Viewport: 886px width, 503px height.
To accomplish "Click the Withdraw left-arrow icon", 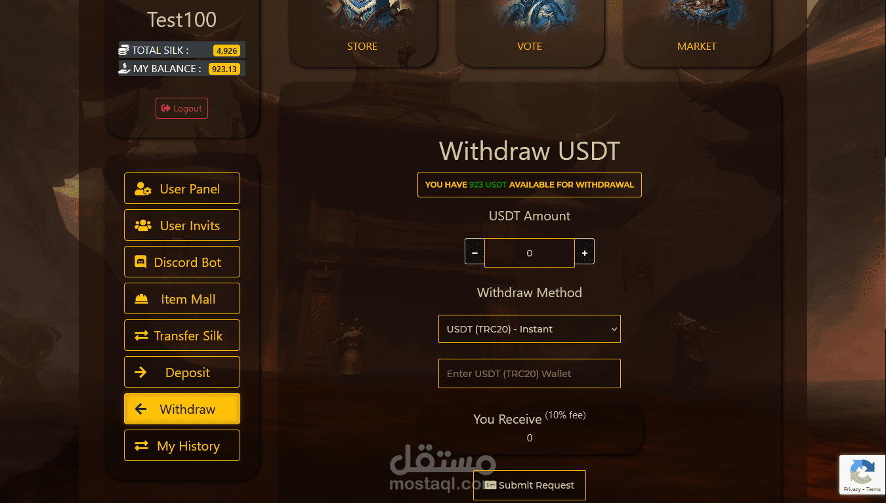I will [140, 409].
